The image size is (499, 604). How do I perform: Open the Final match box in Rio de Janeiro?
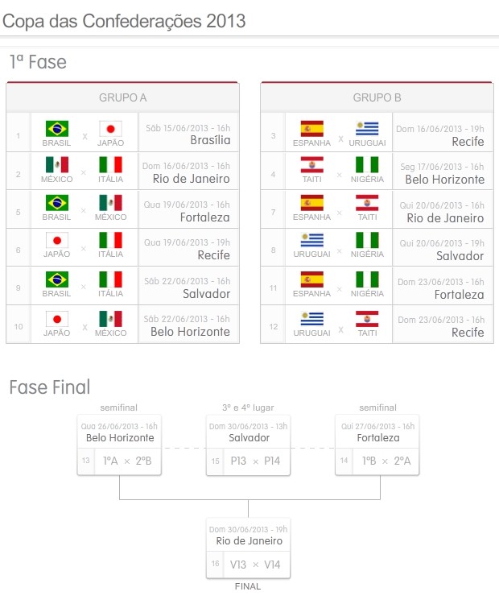tap(248, 548)
